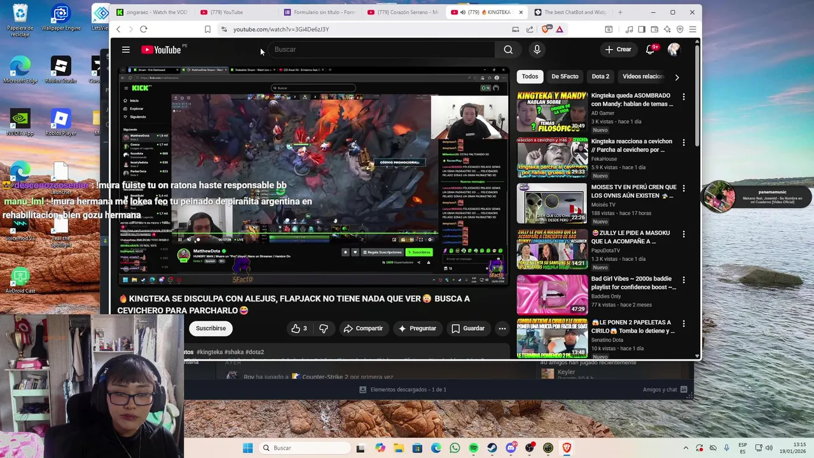Open the YouTube hamburger guide menu

click(126, 50)
